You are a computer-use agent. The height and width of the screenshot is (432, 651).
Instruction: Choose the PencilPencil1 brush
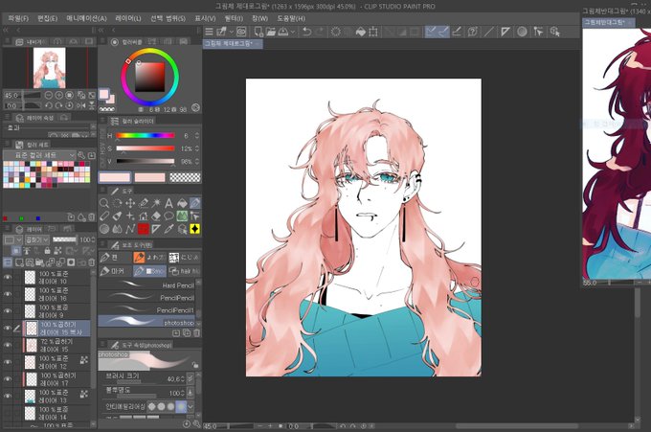(146, 310)
